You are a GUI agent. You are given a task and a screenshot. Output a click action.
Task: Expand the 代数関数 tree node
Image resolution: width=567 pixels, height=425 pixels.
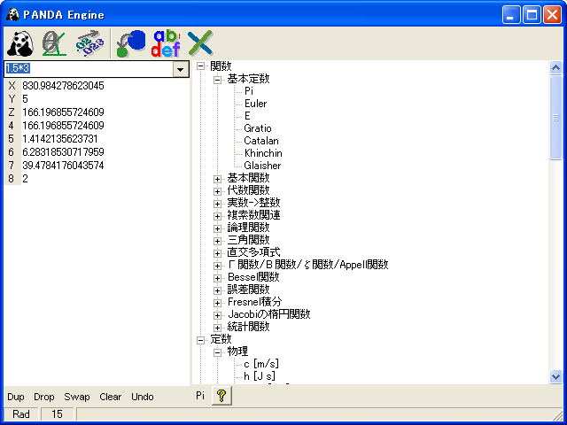click(217, 191)
